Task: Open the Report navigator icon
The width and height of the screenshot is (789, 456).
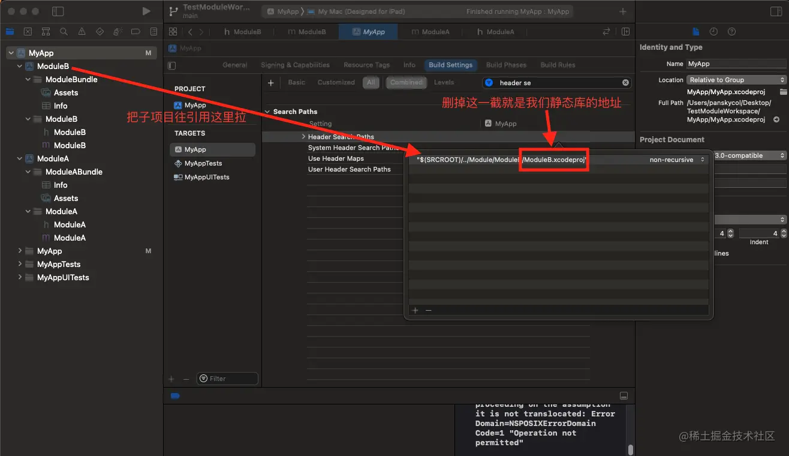Action: [x=153, y=31]
